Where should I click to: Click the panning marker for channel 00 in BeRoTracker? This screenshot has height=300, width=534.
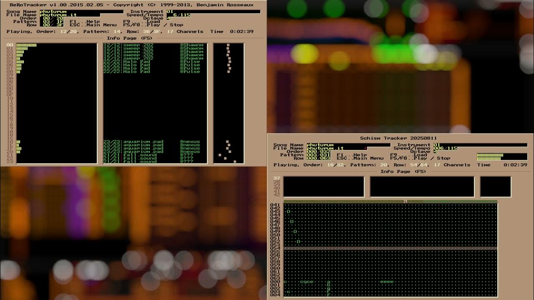228,45
